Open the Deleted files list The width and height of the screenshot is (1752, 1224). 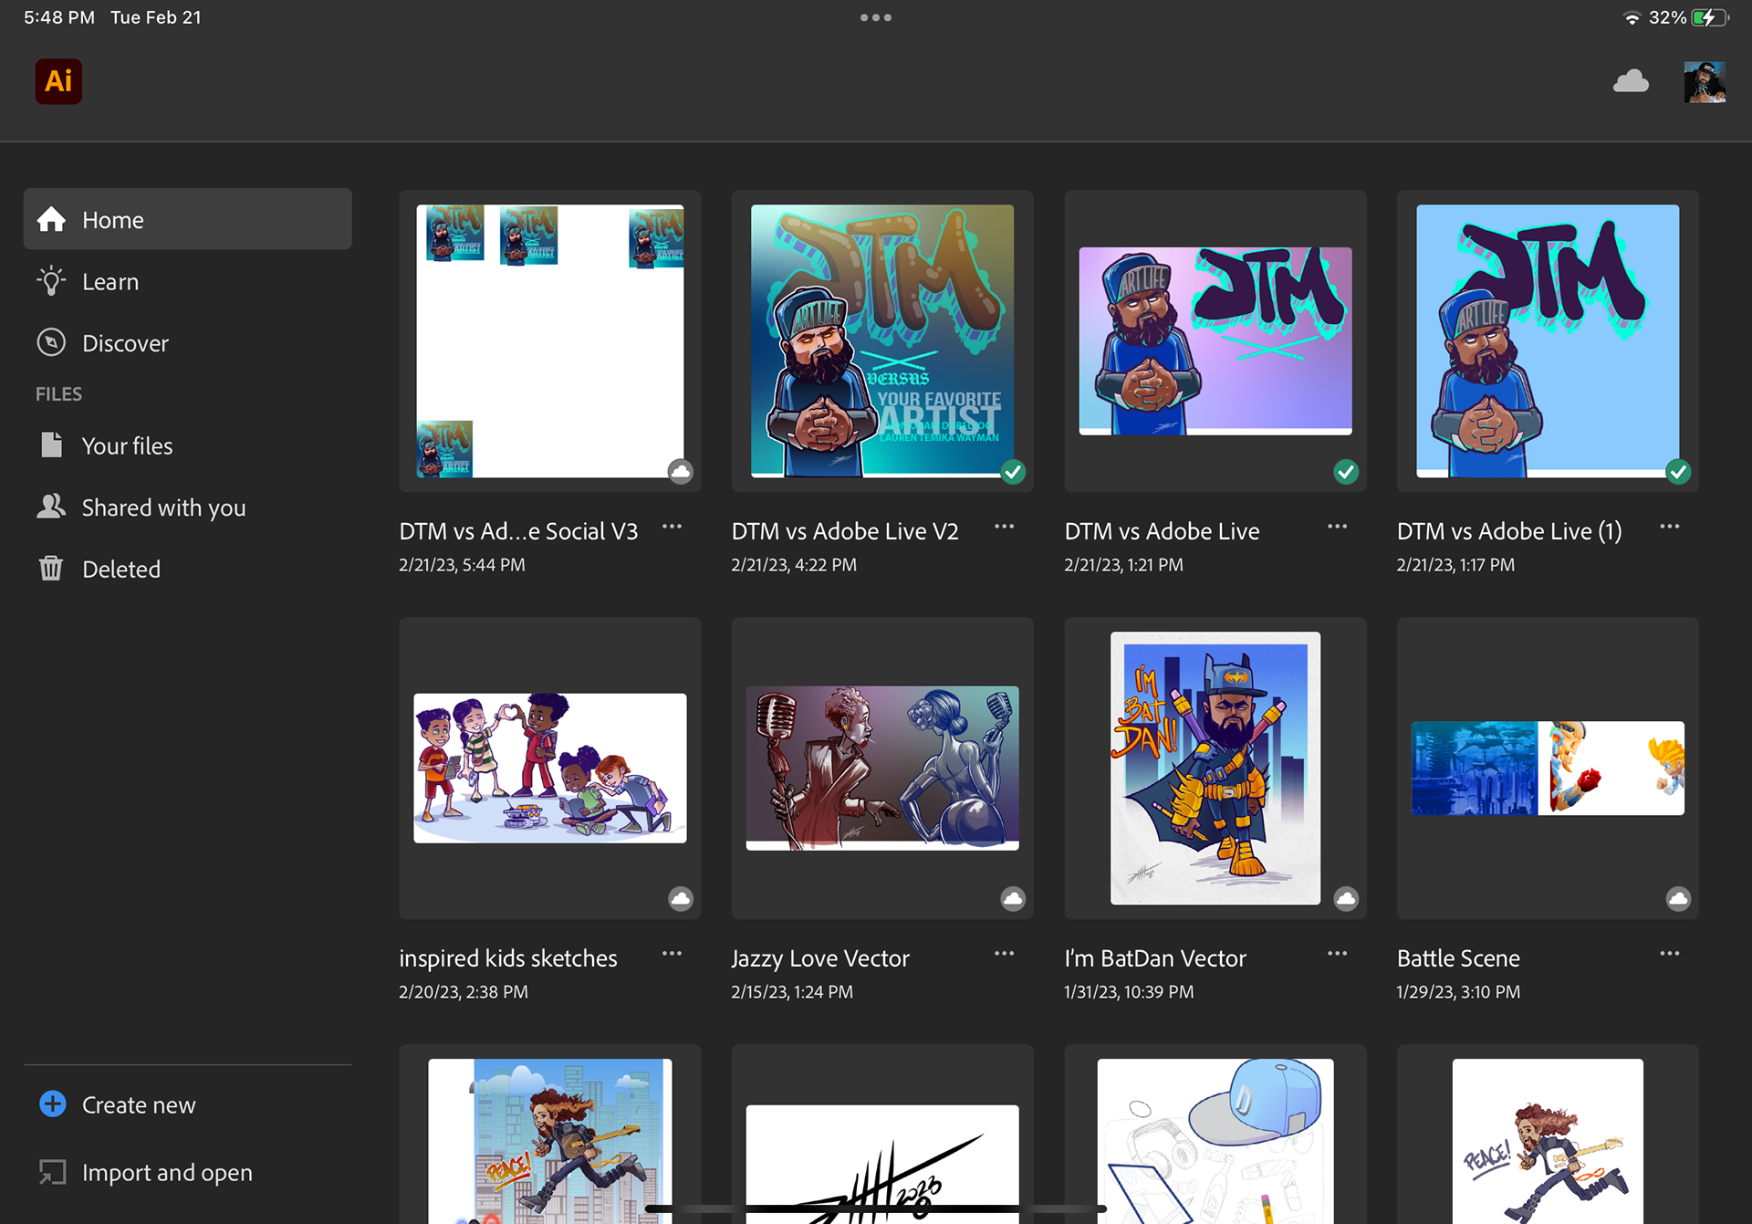click(187, 569)
